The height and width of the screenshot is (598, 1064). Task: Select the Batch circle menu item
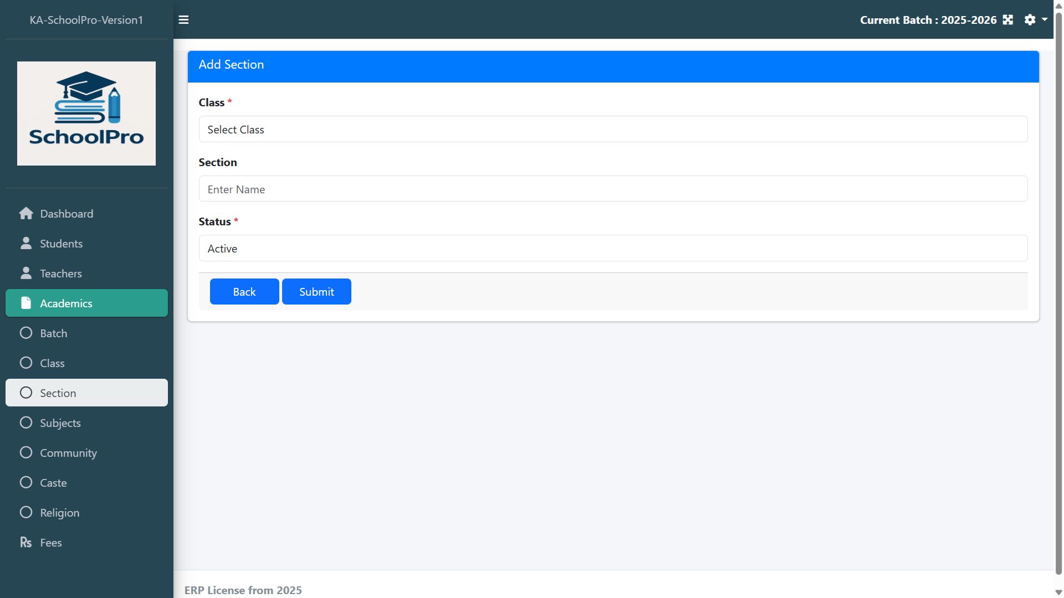click(x=53, y=333)
